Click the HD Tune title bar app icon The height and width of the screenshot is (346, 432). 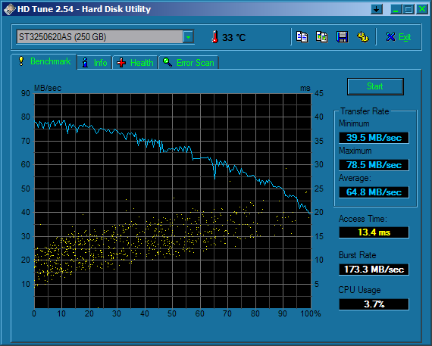[9, 9]
